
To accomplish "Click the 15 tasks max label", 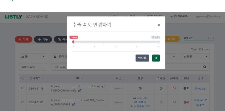I will pyautogui.click(x=156, y=37).
